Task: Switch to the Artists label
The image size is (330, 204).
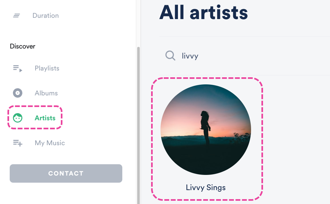Action: tap(45, 118)
